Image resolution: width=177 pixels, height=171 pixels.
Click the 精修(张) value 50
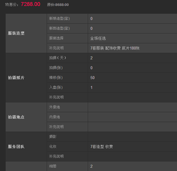point(93,78)
